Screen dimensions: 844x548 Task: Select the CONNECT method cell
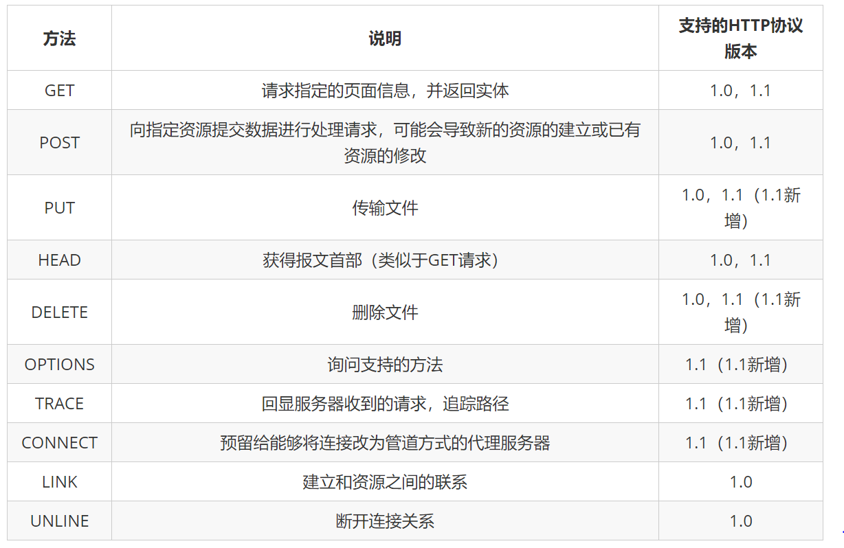(x=59, y=442)
